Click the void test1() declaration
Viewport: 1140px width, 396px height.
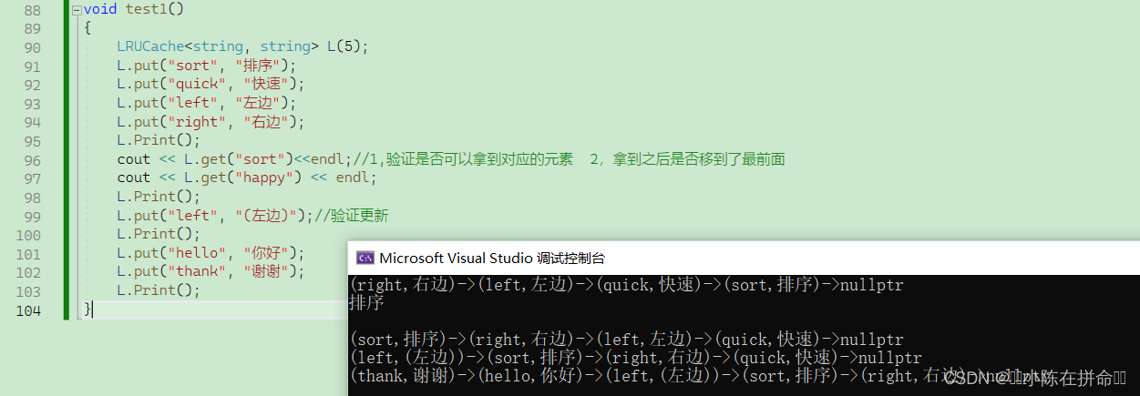(134, 10)
